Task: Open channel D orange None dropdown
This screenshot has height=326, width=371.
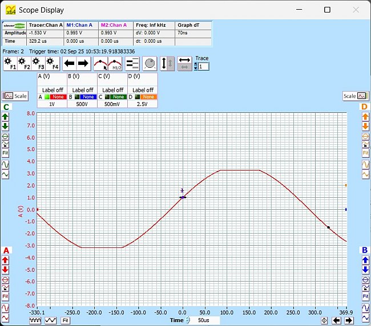Action: coord(148,97)
